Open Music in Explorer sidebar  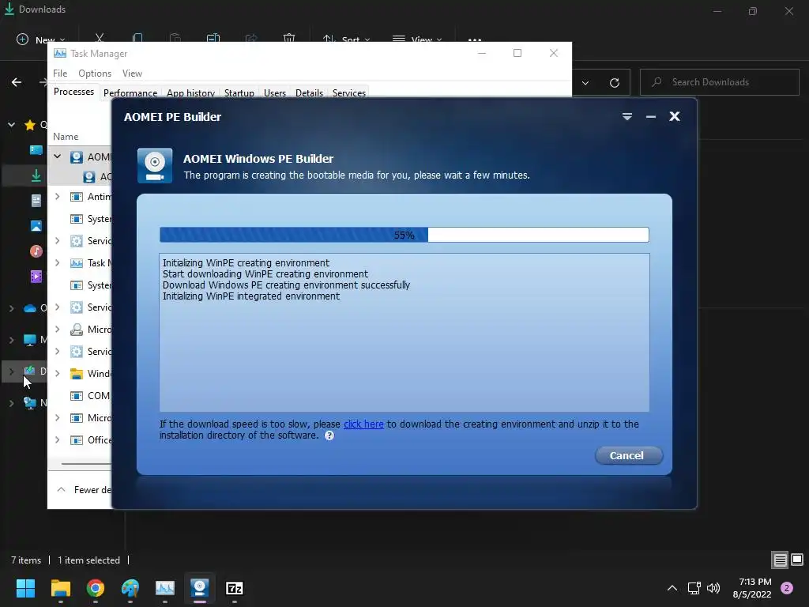(36, 251)
